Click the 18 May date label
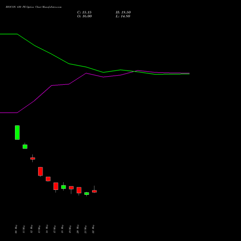This screenshot has width=241, height=241. click(x=62, y=229)
